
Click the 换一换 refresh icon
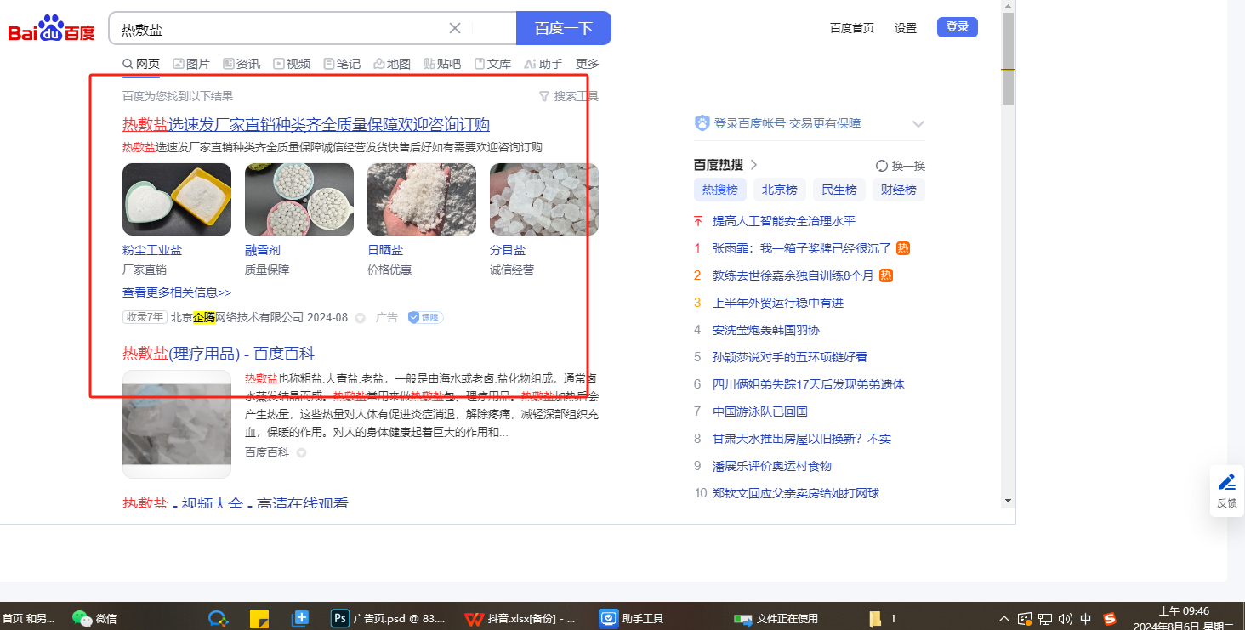coord(882,166)
